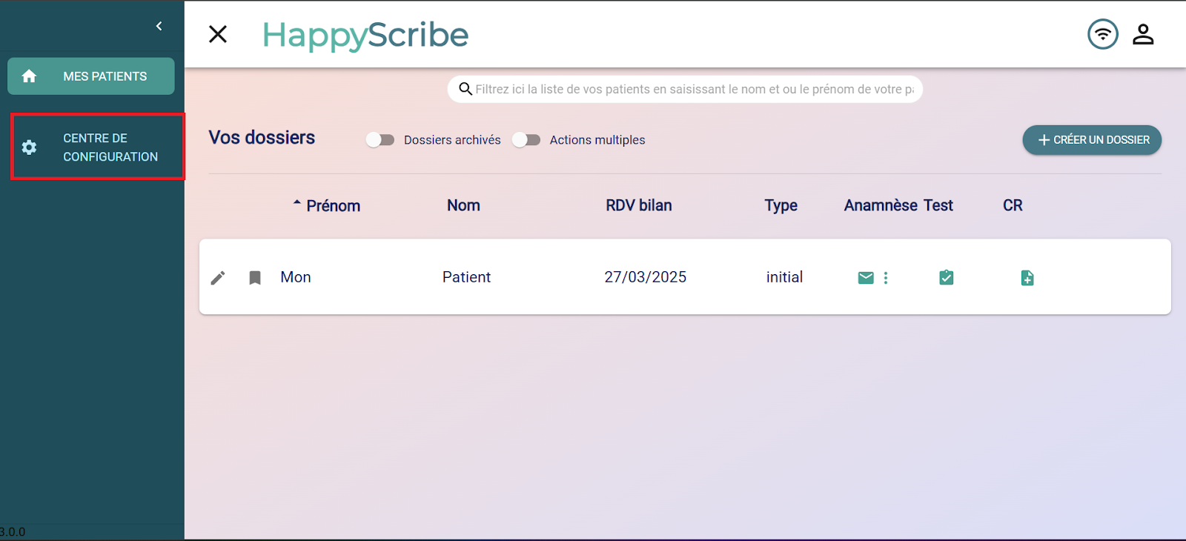Click the Nom column header
The height and width of the screenshot is (541, 1186).
(463, 205)
